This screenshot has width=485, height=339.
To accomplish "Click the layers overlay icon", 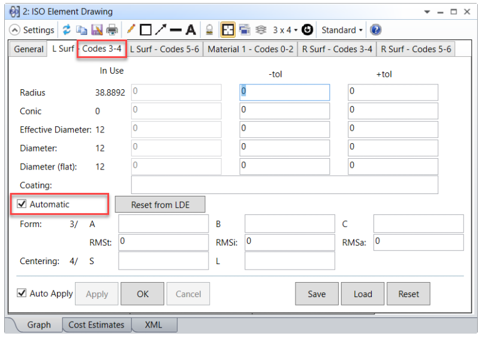I will pos(261,30).
